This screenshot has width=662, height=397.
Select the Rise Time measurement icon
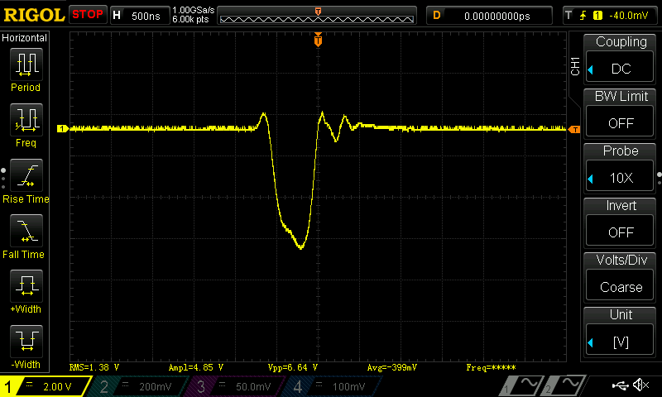coord(26,175)
